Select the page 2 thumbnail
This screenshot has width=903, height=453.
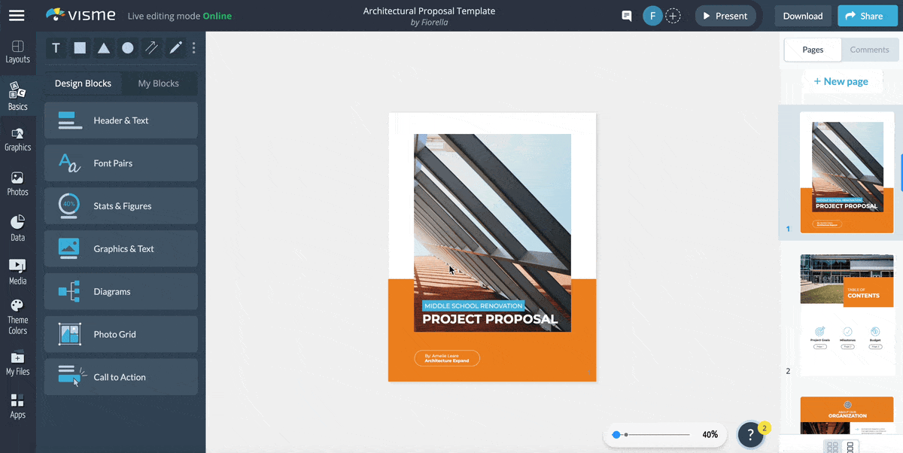click(x=847, y=314)
